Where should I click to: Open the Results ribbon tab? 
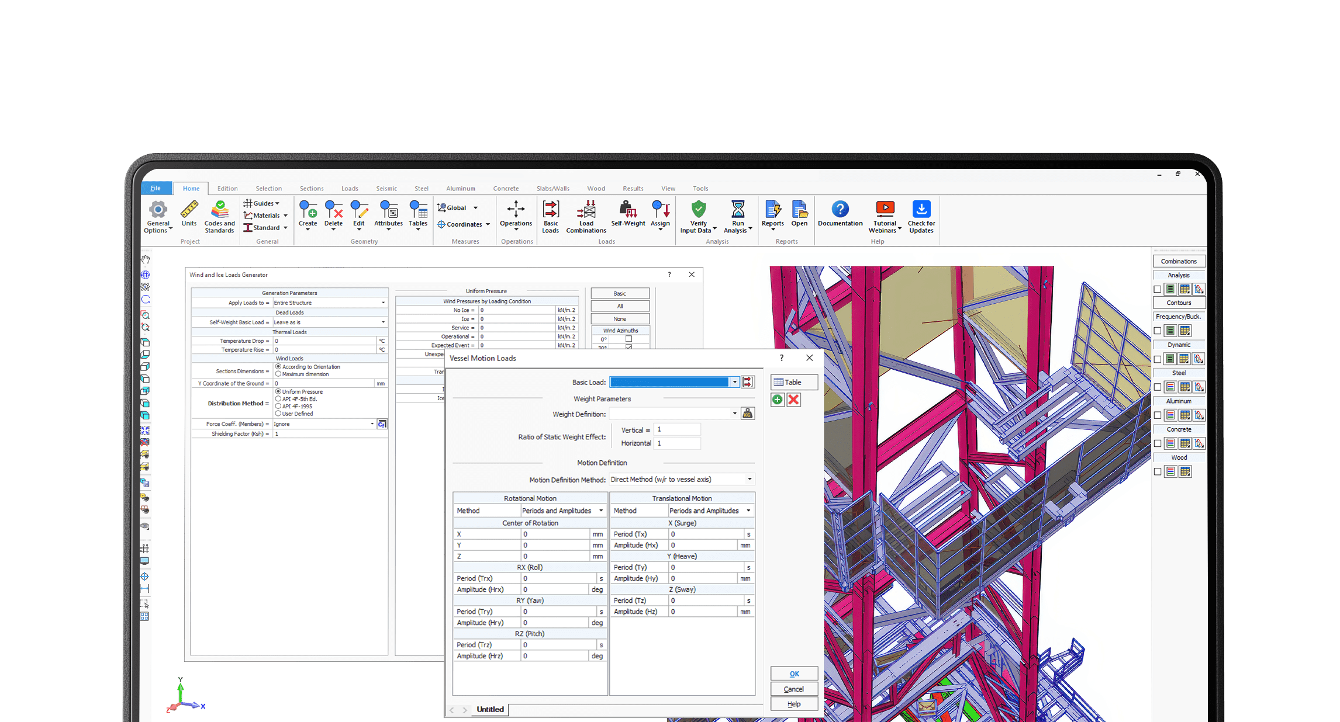tap(633, 189)
